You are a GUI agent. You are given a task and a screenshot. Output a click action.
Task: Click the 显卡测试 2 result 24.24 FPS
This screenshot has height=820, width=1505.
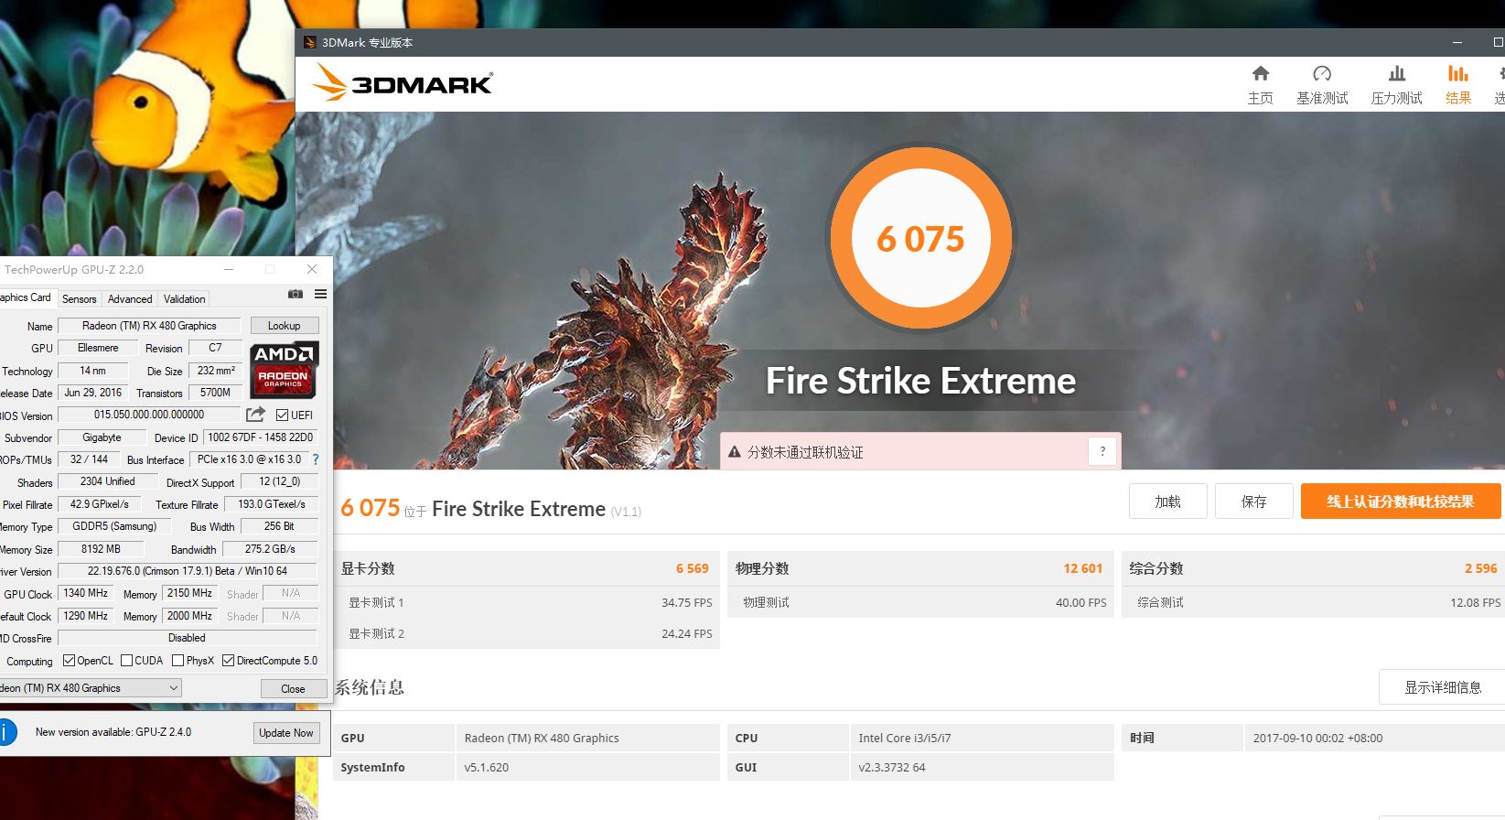[x=686, y=633]
